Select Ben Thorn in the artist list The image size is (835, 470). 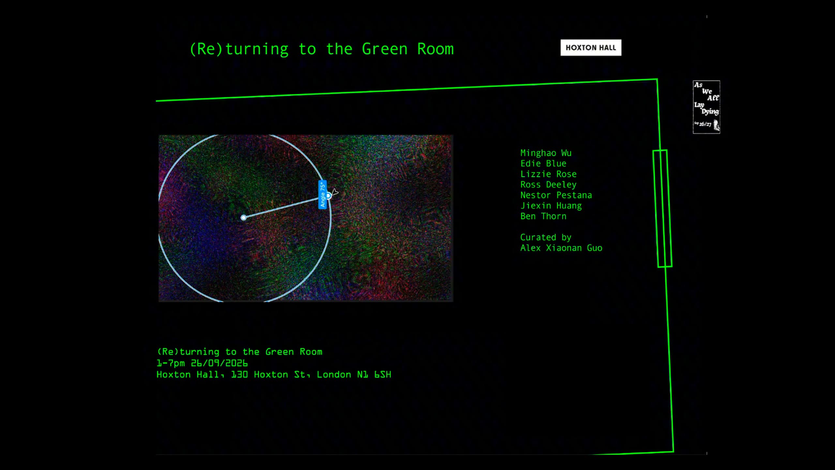543,216
